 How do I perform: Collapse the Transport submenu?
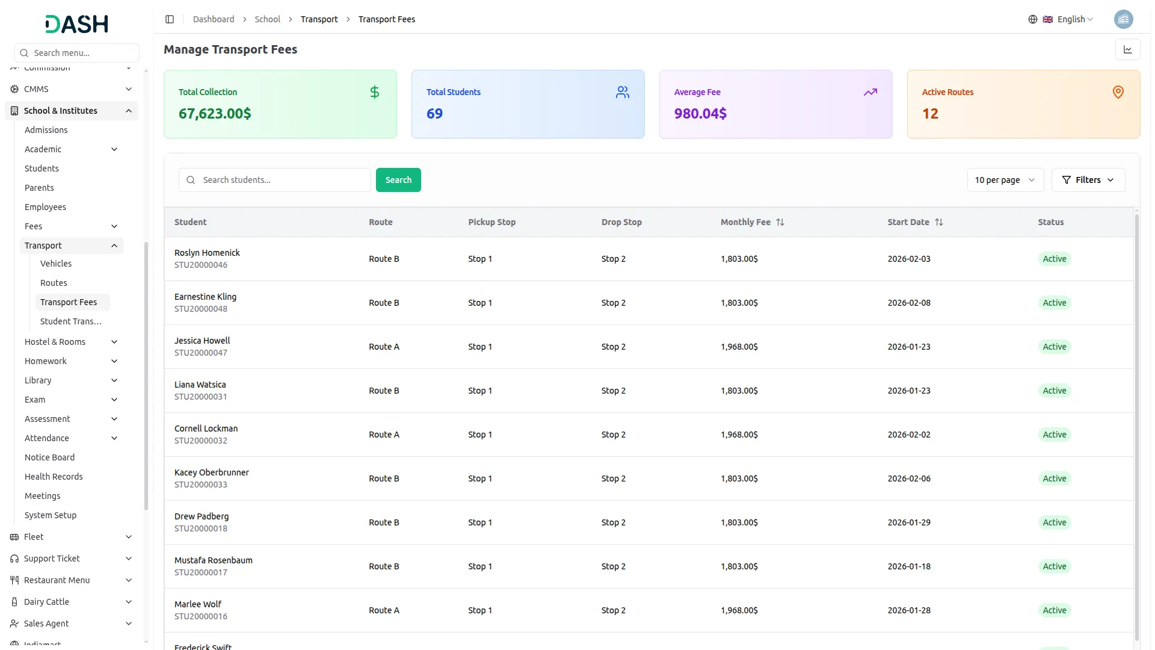tap(114, 246)
